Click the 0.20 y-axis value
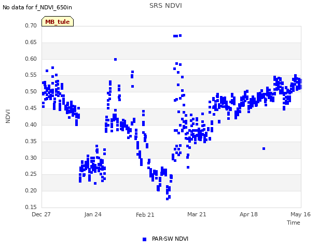332x249 pixels. 31,190
